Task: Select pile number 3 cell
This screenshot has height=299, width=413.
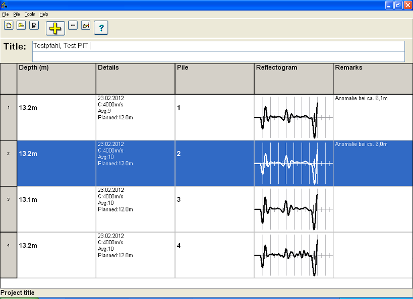Action: click(x=214, y=209)
